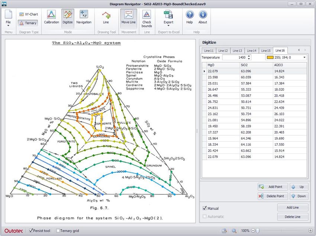
Task: Click the Add Point button
Action: pos(273,187)
